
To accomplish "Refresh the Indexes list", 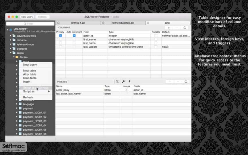I will (x=186, y=82).
